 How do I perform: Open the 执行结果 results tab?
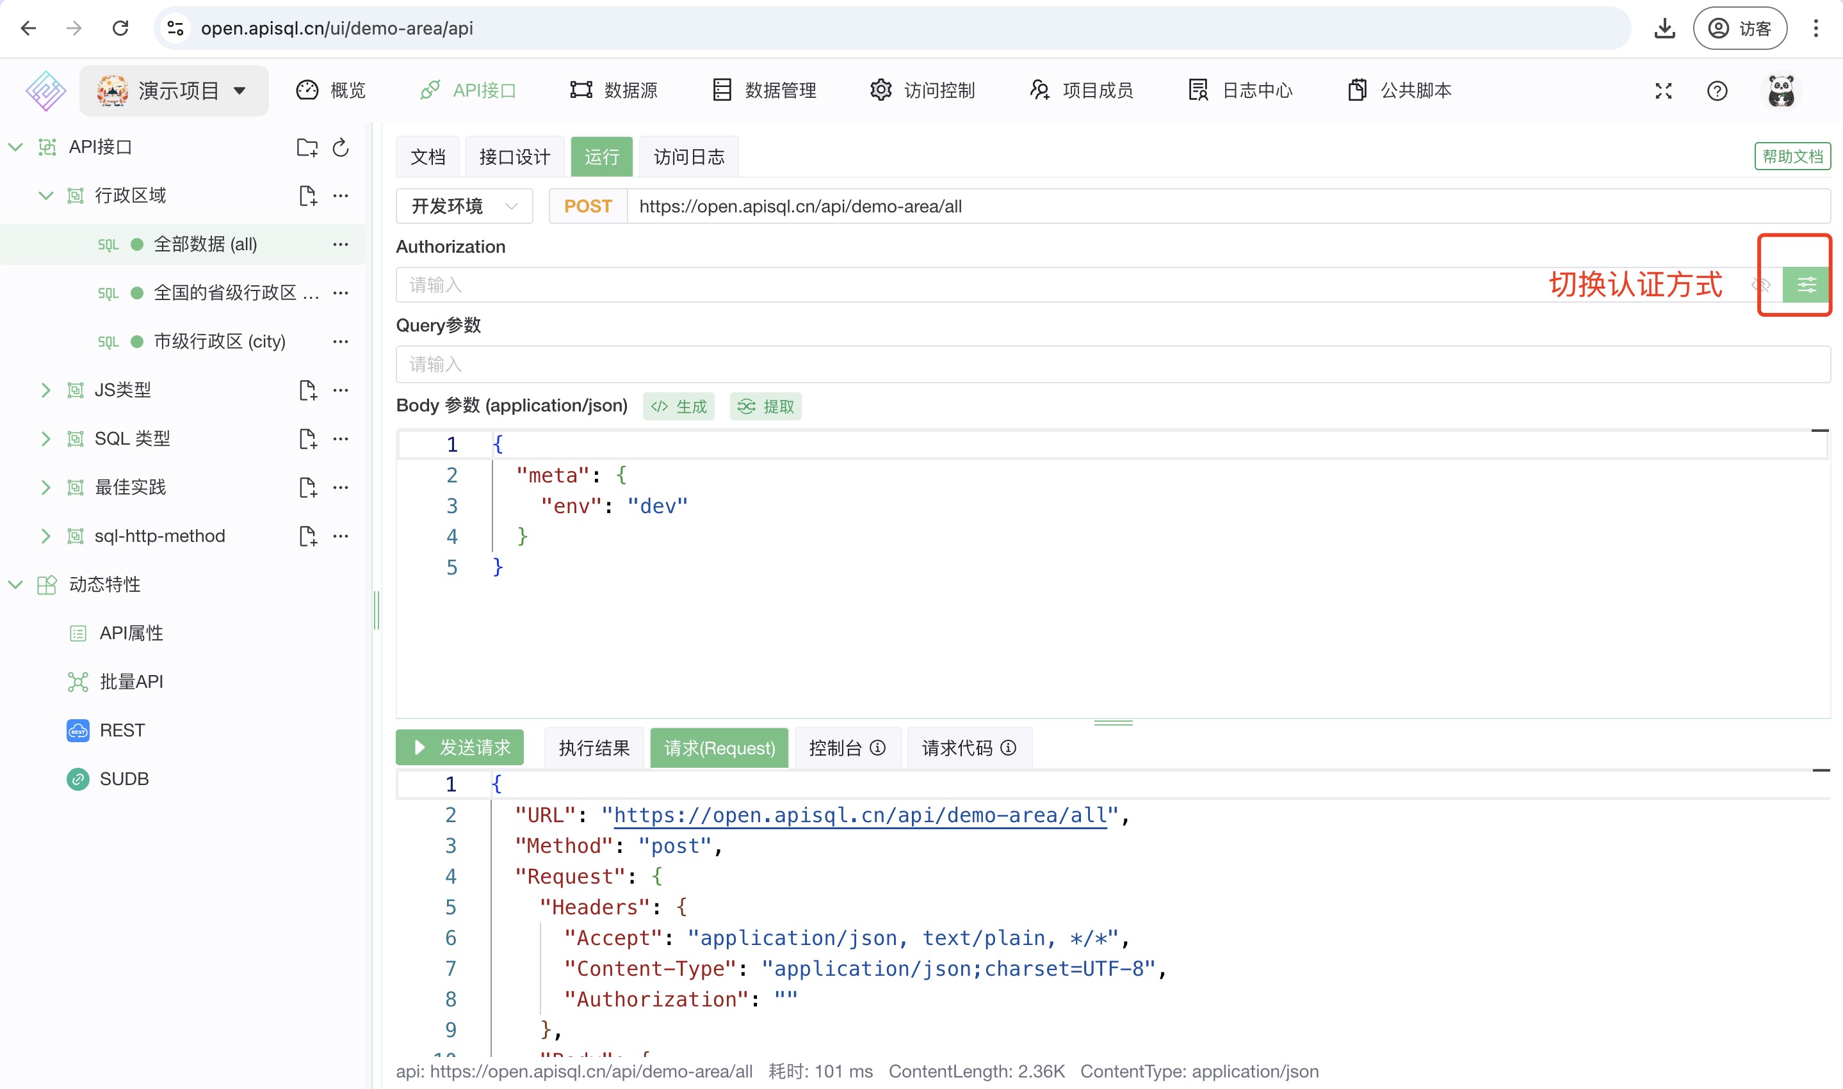coord(594,748)
